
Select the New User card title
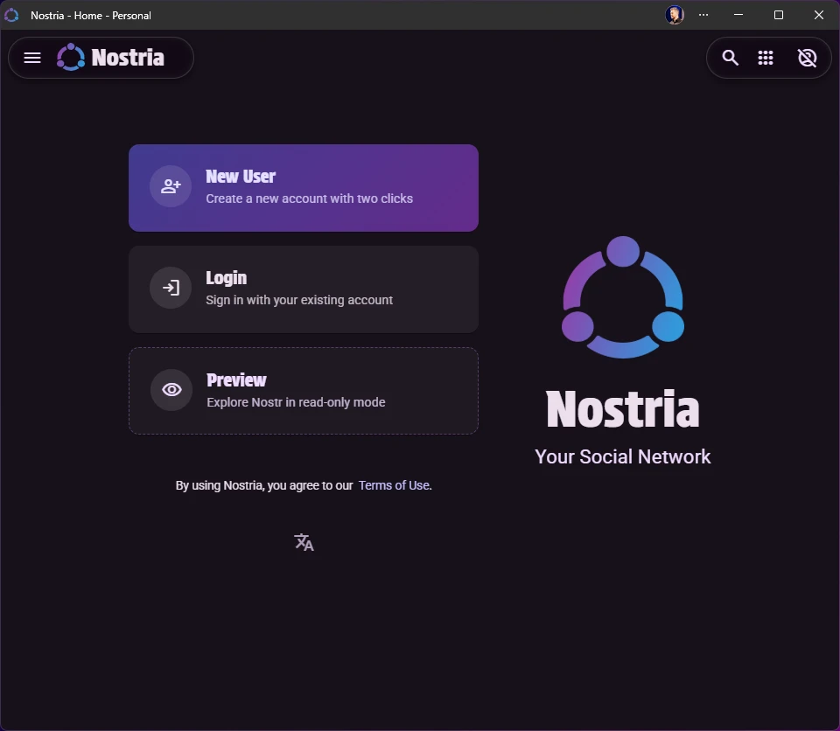click(x=241, y=177)
